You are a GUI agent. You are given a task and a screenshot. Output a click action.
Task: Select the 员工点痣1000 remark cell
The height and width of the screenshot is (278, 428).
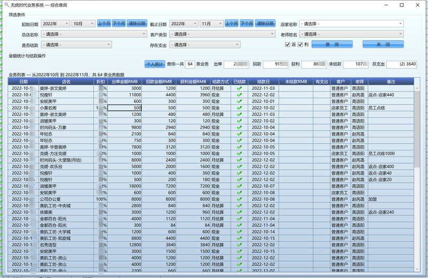[x=391, y=154]
